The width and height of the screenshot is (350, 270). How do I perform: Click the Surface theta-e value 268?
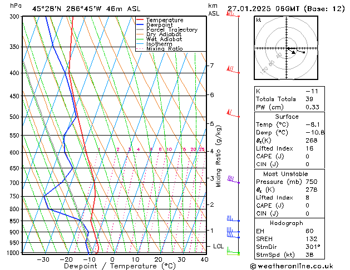point(312,141)
